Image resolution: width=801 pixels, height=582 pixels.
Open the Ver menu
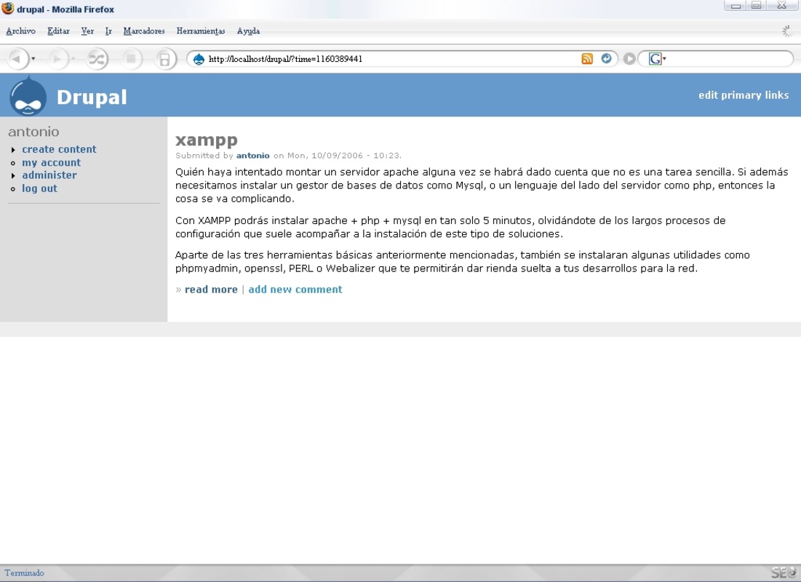click(x=87, y=31)
